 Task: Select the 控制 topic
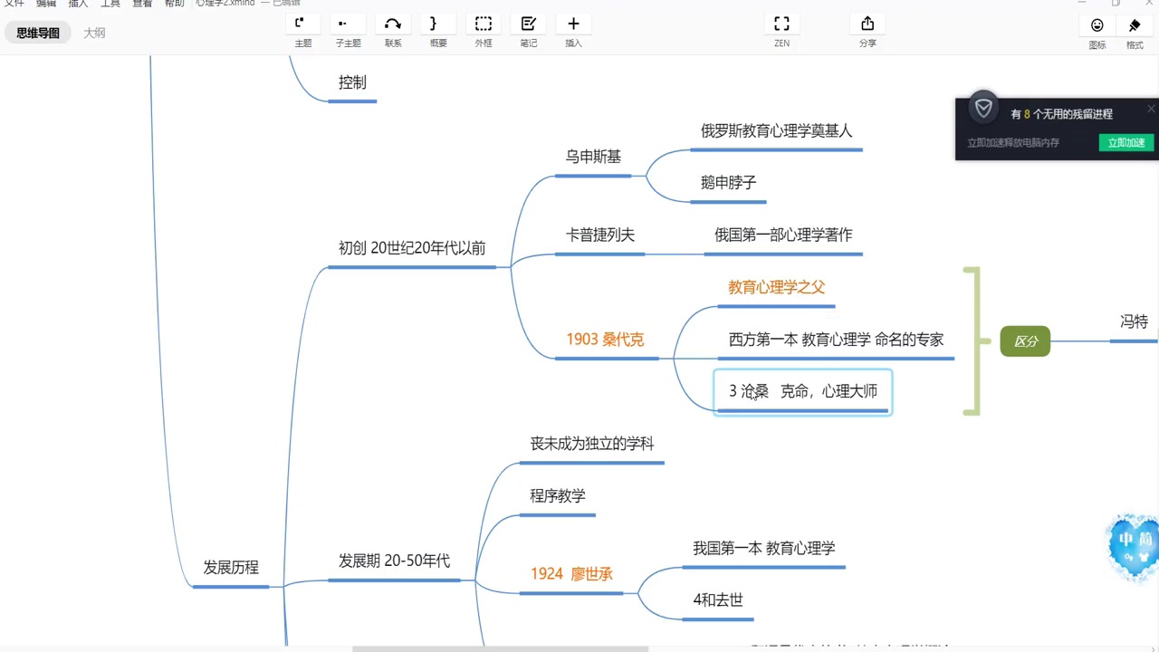pos(352,82)
